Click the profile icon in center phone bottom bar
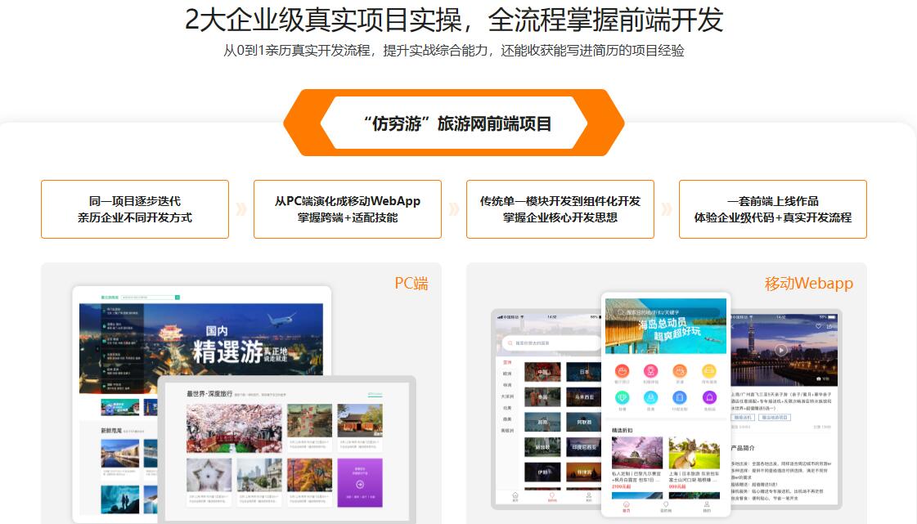 tap(707, 506)
